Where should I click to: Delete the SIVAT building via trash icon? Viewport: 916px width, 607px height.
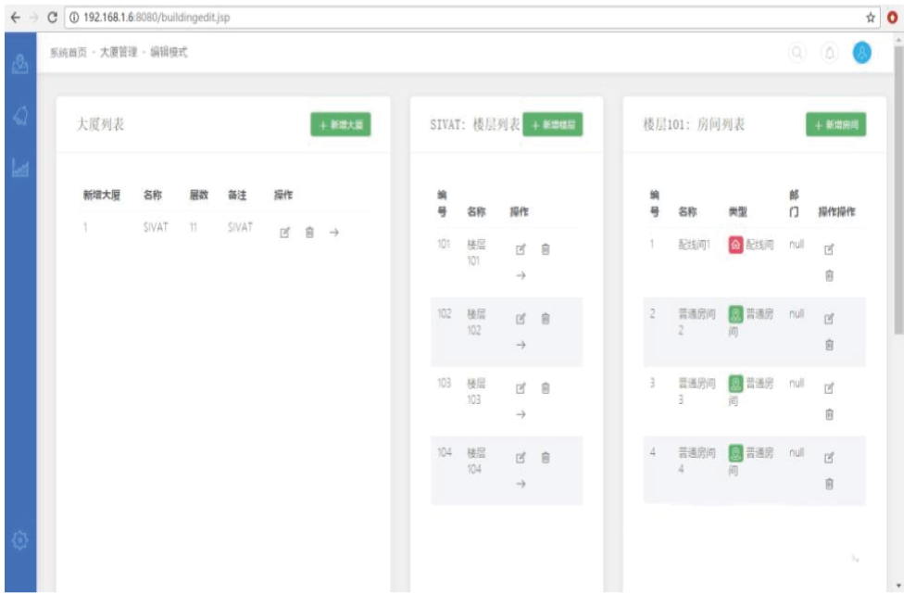[x=309, y=233]
